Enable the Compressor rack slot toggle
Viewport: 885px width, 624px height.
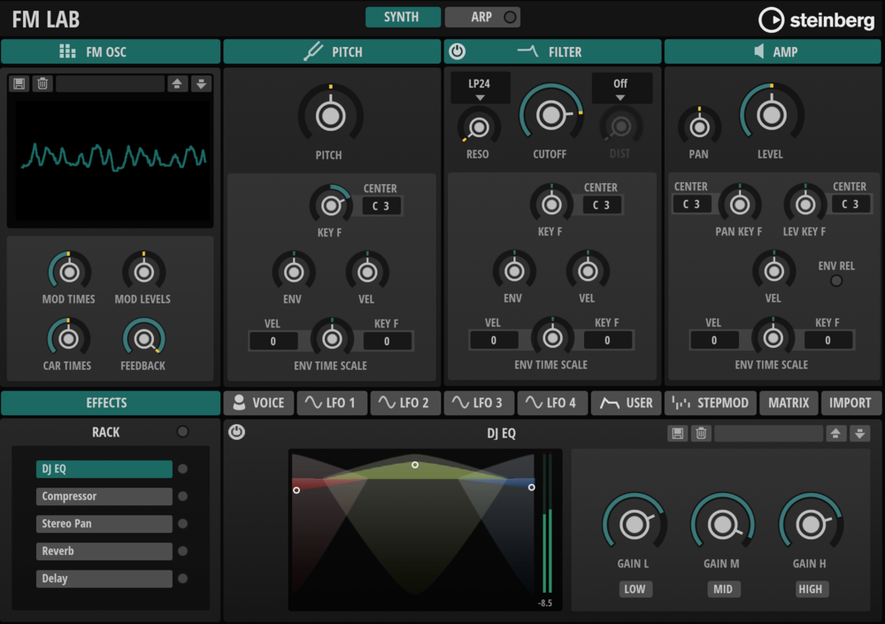click(x=182, y=497)
